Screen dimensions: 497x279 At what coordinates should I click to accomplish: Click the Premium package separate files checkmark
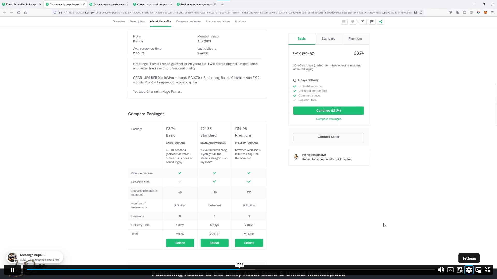pyautogui.click(x=249, y=182)
